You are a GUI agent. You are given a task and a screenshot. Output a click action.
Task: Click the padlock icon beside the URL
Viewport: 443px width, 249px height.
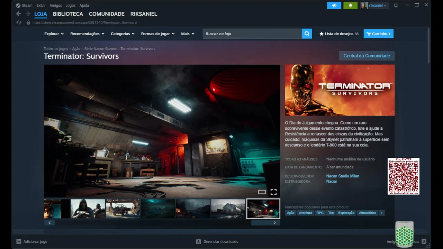click(x=28, y=22)
